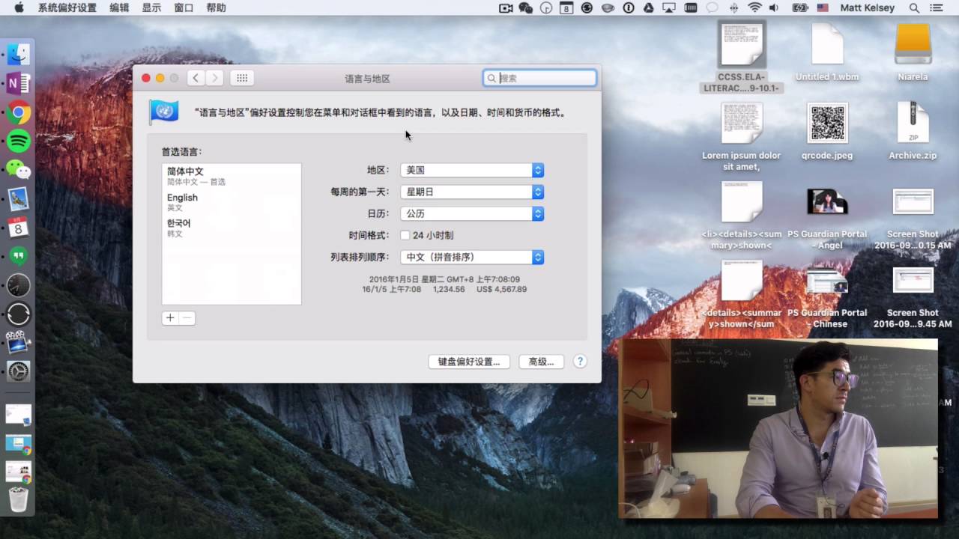The image size is (959, 539).
Task: Select the CCSS.ELA-LITERAC desktop file
Action: point(742,56)
